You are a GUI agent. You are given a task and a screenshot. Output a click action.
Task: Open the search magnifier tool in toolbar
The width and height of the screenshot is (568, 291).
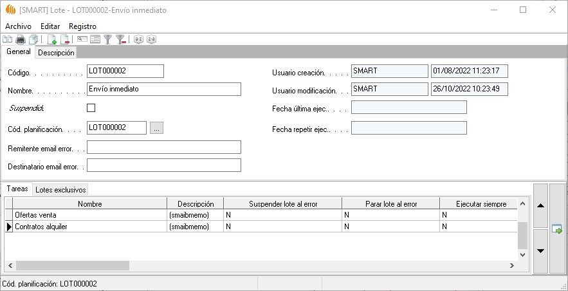pos(83,40)
